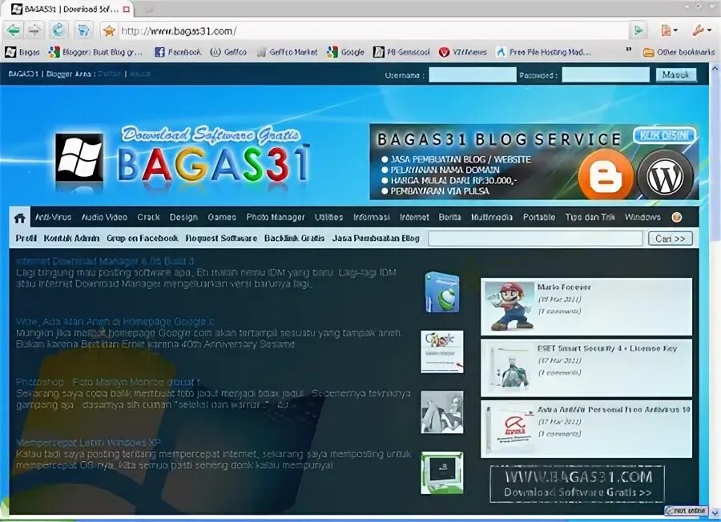Open the Windows menu category
The image size is (721, 522).
pyautogui.click(x=642, y=217)
